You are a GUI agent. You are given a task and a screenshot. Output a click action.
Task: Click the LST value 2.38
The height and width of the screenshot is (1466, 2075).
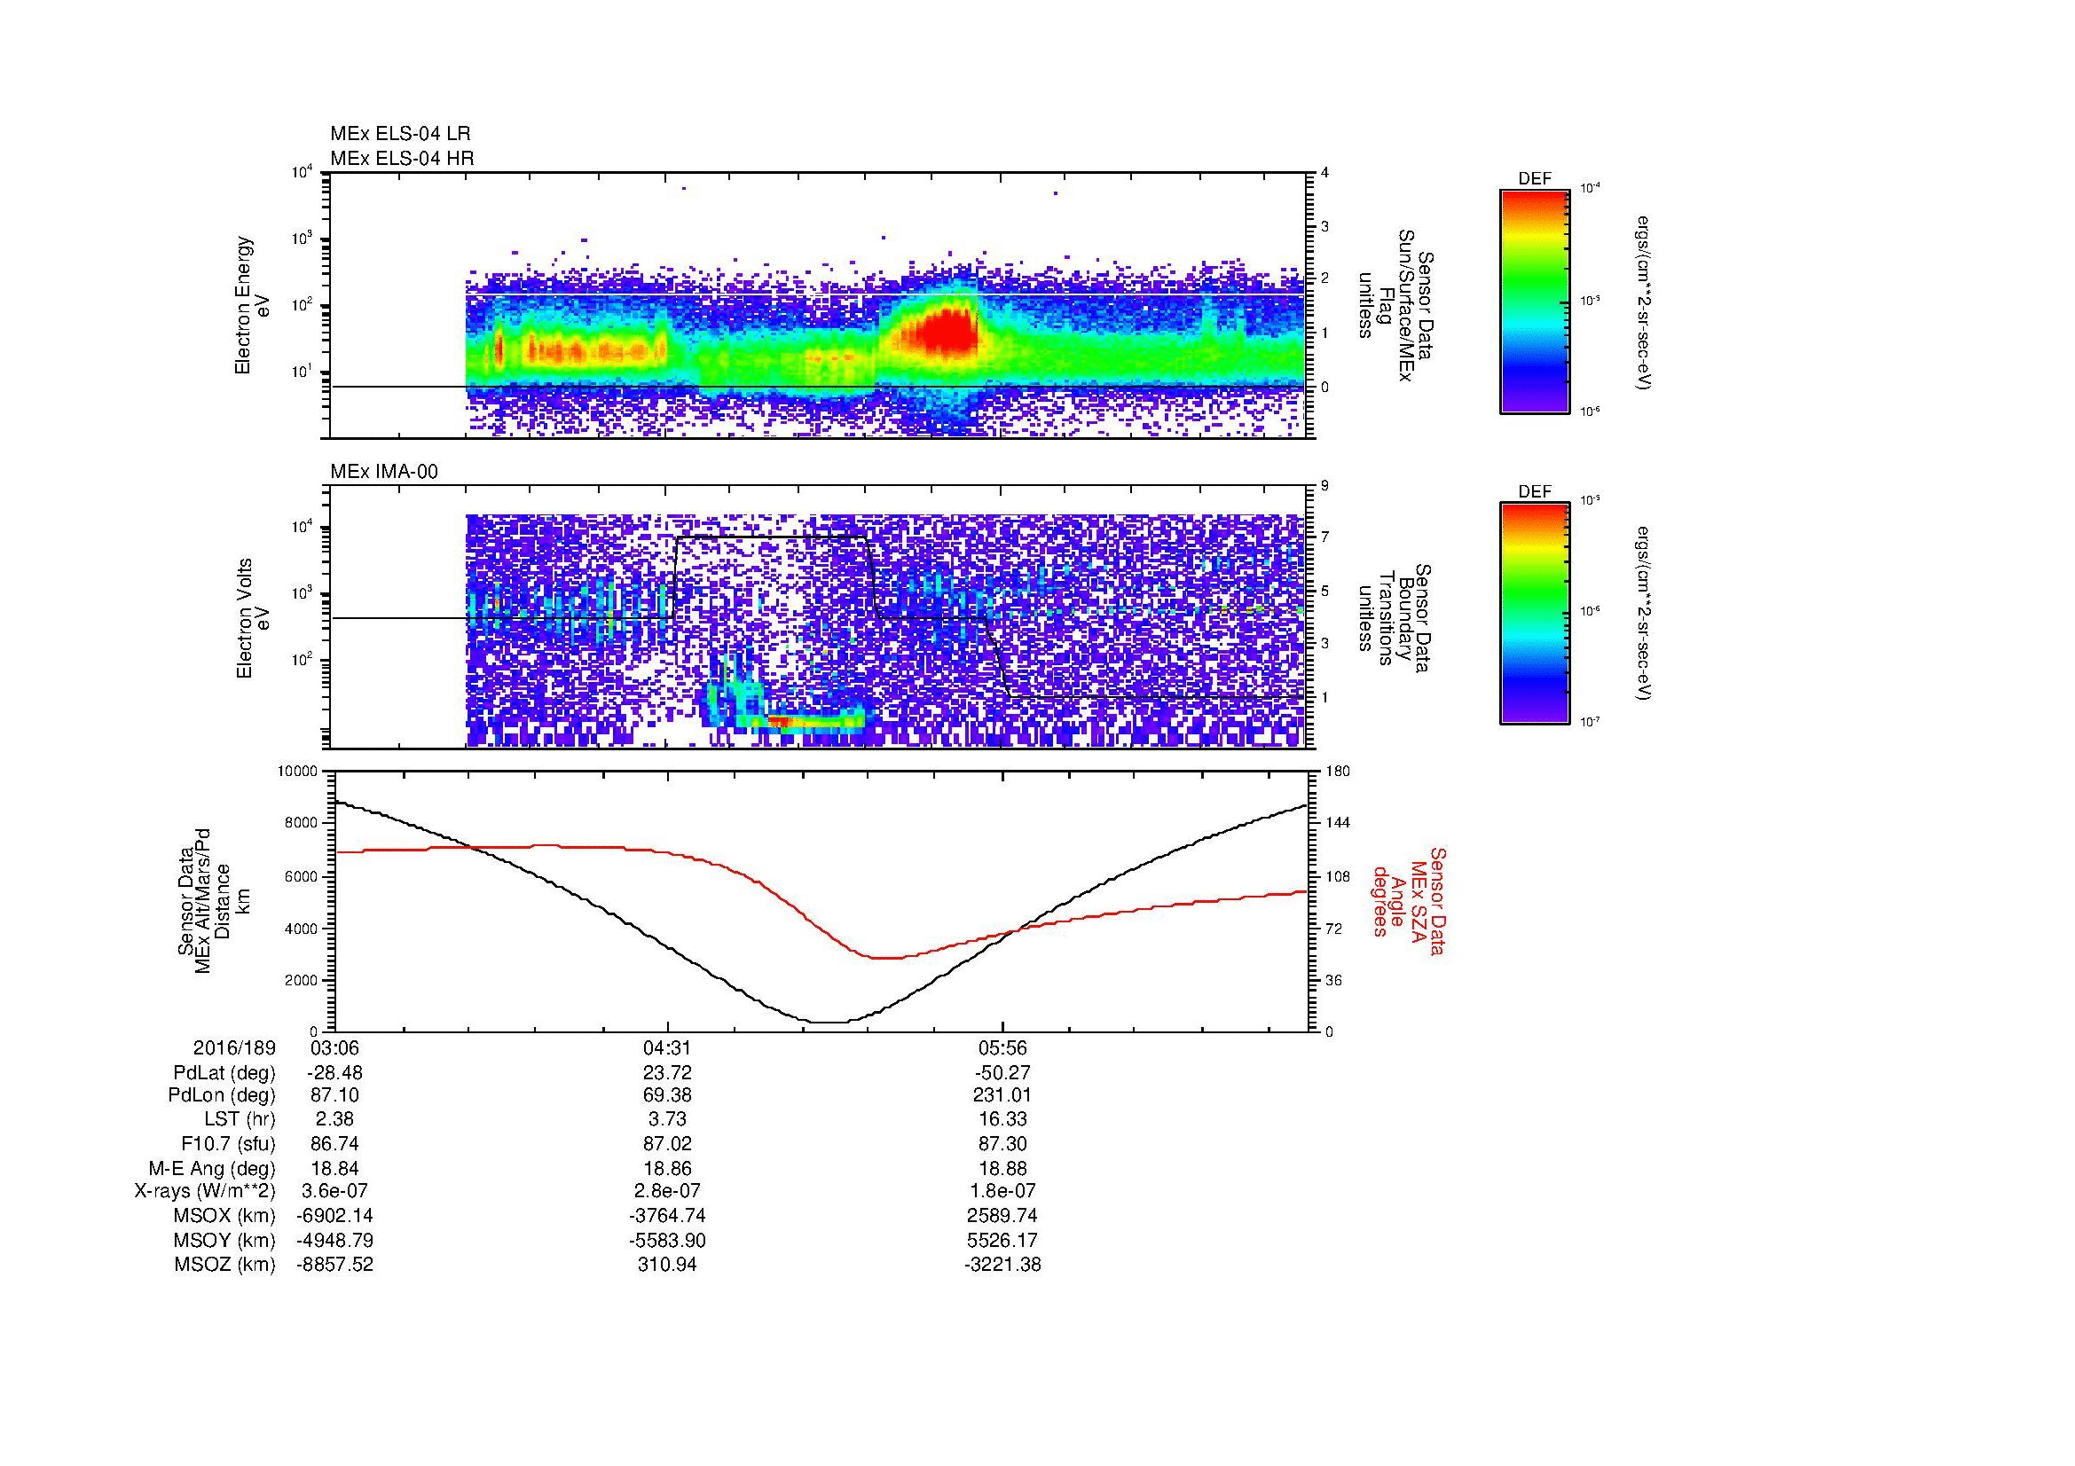pos(334,1119)
